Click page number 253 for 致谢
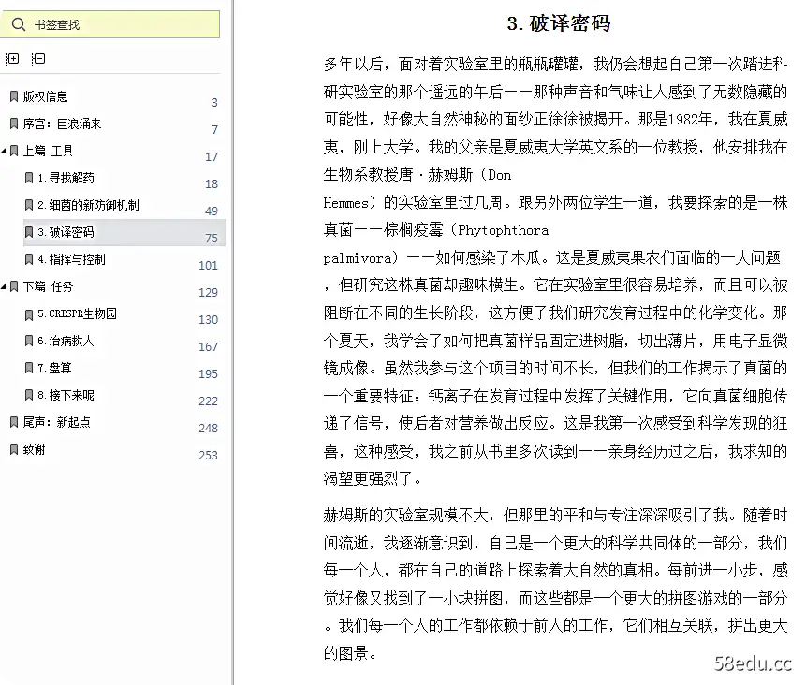This screenshot has width=806, height=685. click(x=208, y=456)
